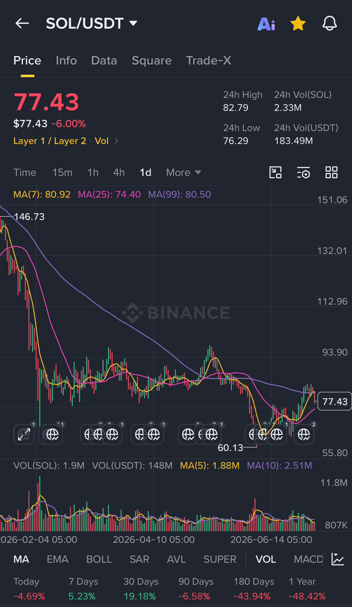Tap the 24h High value 82.79
The width and height of the screenshot is (352, 607).
pyautogui.click(x=236, y=107)
